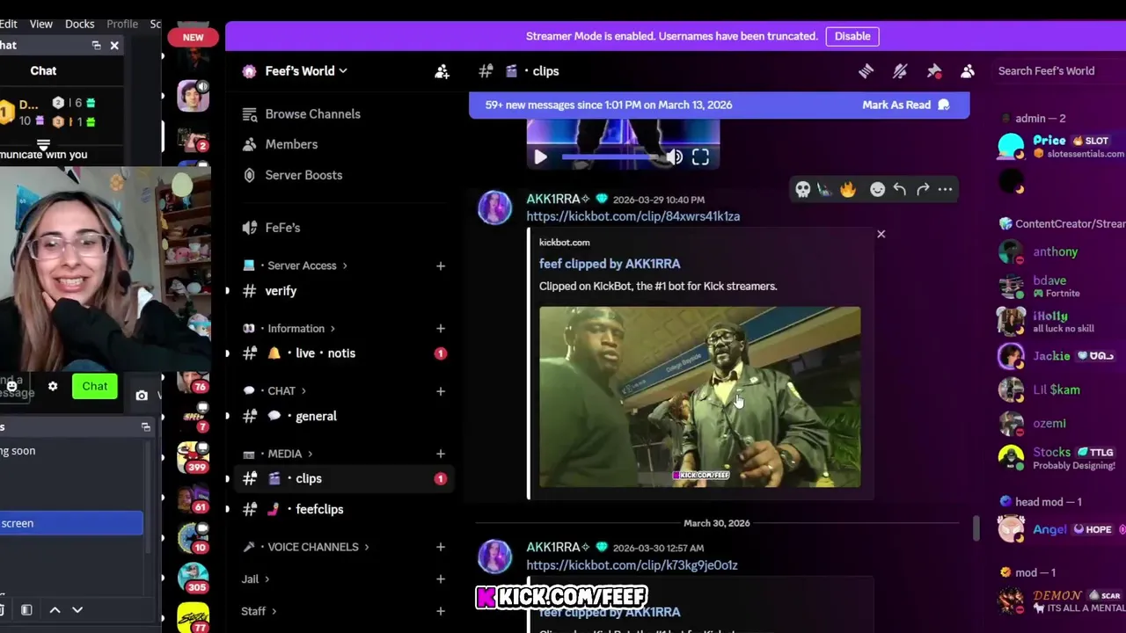Open the kickbot.com/clip/k73kg9je0o1z link
This screenshot has width=1126, height=633.
(632, 565)
